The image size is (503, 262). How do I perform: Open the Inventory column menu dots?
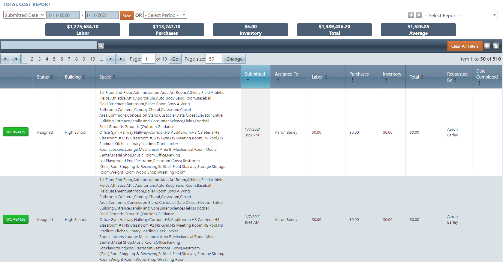386,80
